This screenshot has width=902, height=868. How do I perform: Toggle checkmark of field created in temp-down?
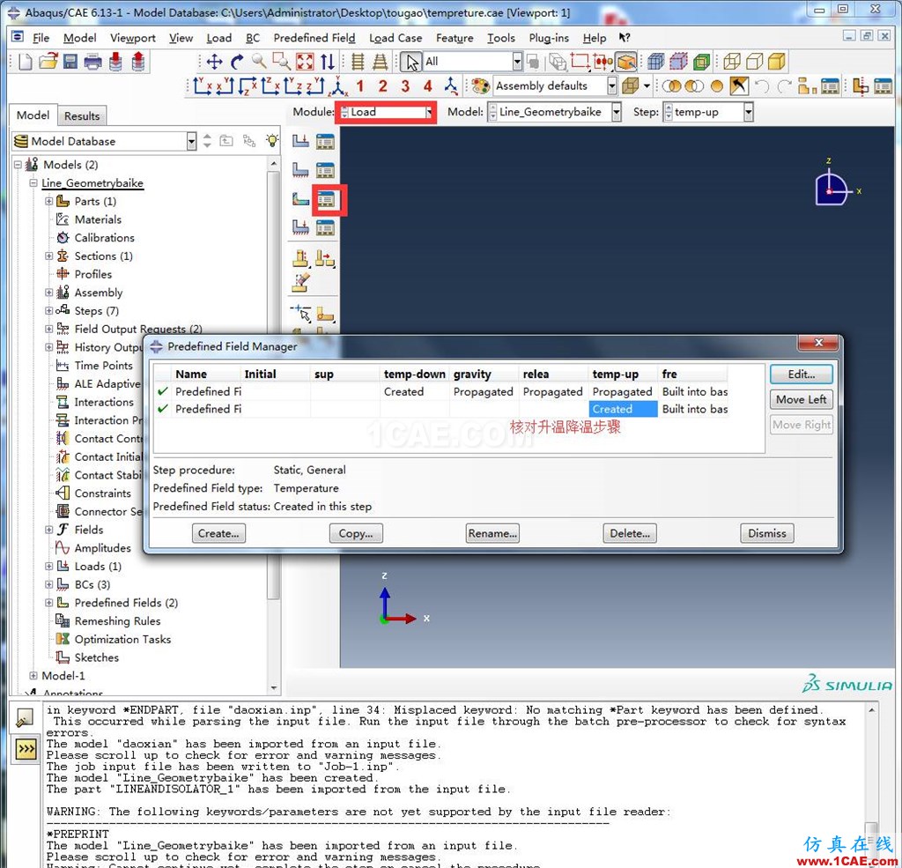tap(163, 391)
